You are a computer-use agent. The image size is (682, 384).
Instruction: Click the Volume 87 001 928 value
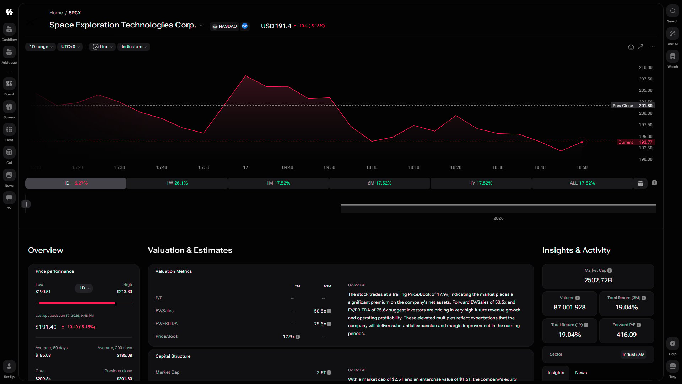[x=570, y=307]
